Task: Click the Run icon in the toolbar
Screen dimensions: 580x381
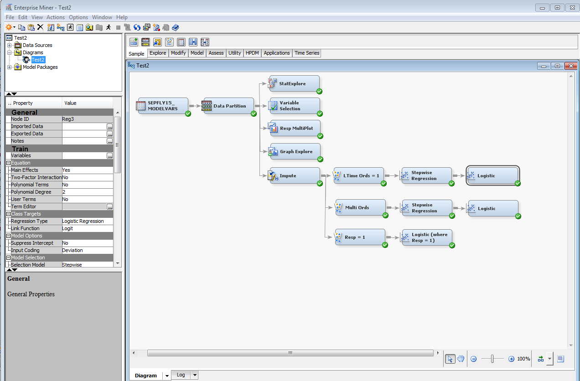Action: 108,27
